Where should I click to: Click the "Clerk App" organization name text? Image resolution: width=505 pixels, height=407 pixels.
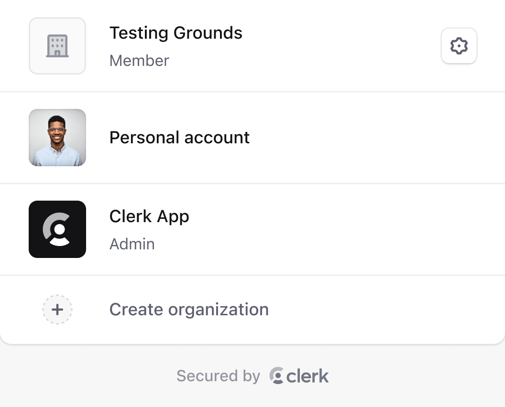tap(149, 216)
